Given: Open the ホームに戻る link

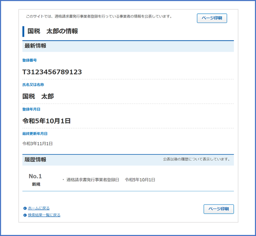Looking at the screenshot, I should (x=38, y=208).
